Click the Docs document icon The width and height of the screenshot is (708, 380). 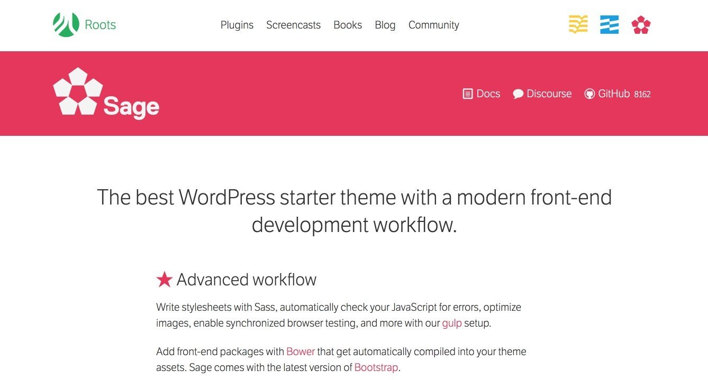tap(467, 94)
